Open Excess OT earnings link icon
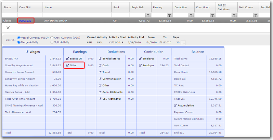Image resolution: width=273 pixels, height=140 pixels. pyautogui.click(x=67, y=59)
